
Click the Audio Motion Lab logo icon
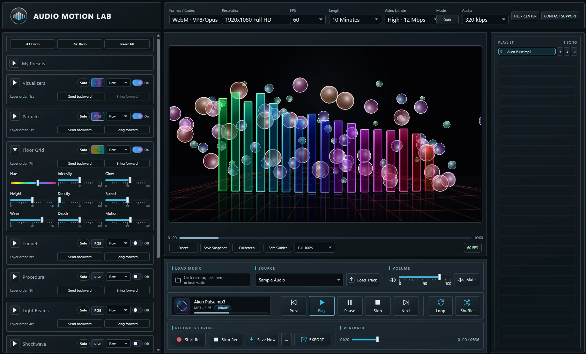point(18,16)
